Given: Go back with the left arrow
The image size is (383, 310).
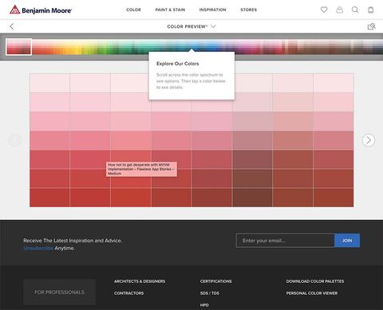Looking at the screenshot, I should [x=12, y=26].
